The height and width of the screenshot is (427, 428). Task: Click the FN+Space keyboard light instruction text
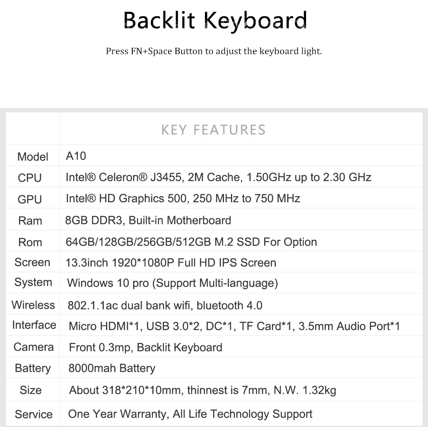[214, 51]
